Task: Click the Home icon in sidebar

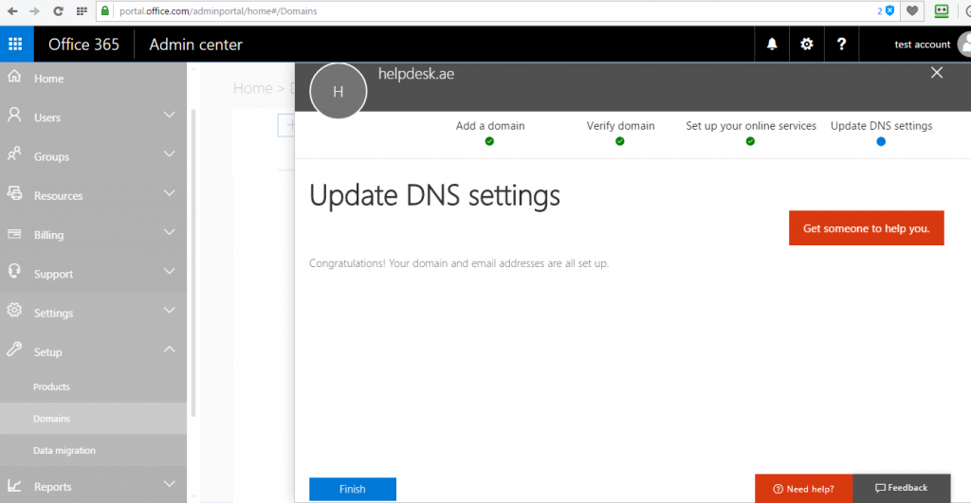Action: [x=14, y=77]
